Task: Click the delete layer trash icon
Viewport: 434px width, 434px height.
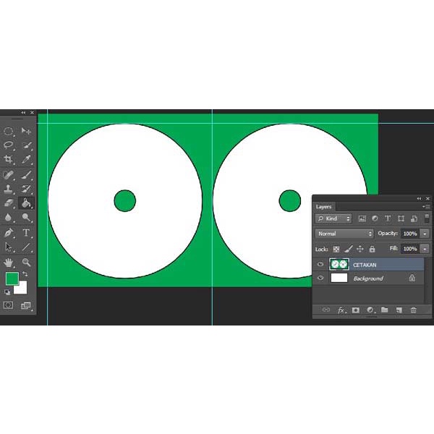Action: pyautogui.click(x=413, y=310)
